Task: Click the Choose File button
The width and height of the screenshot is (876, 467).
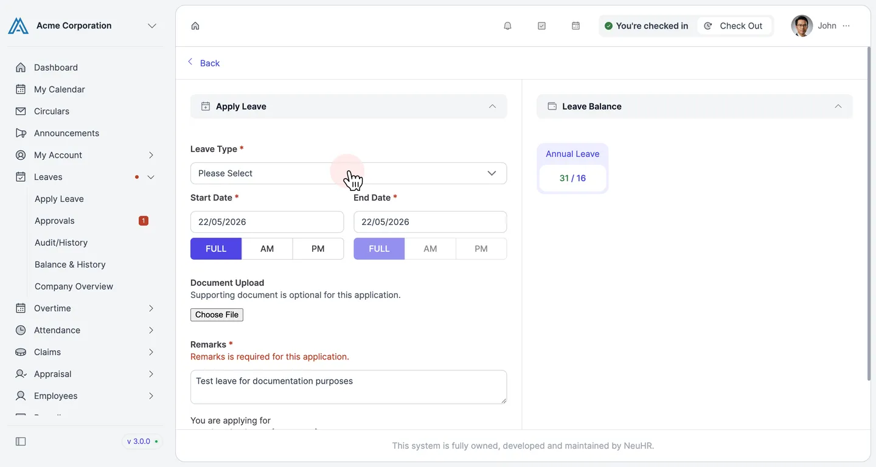Action: click(x=217, y=314)
